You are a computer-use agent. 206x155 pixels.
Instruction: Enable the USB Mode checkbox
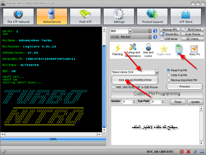pyautogui.click(x=162, y=39)
